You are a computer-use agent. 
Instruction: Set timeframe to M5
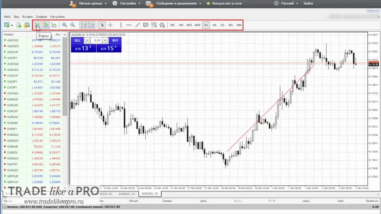click(181, 25)
